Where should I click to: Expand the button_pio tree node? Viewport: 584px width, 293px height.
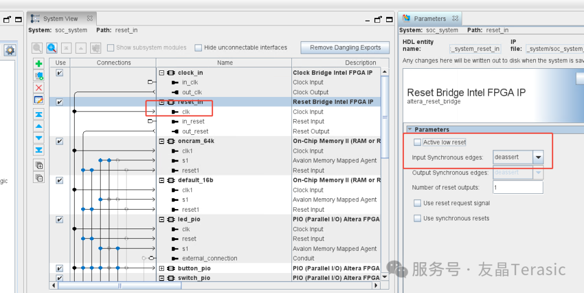[x=162, y=269]
